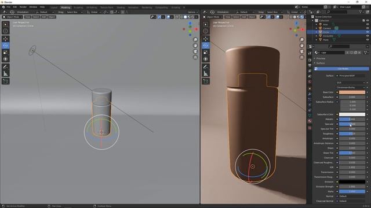This screenshot has width=371, height=208.
Task: Open the GGX distribution dropdown
Action: [350, 83]
